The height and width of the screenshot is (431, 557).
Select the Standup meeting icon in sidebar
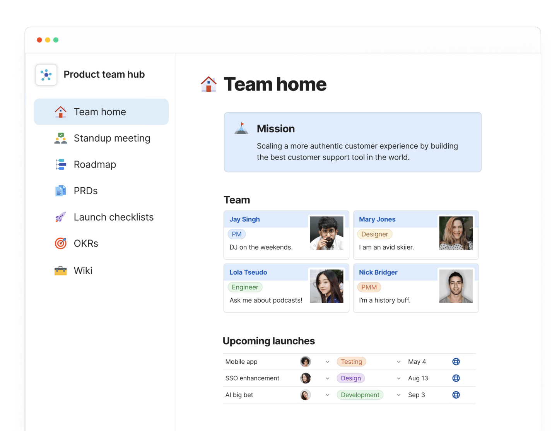click(60, 138)
